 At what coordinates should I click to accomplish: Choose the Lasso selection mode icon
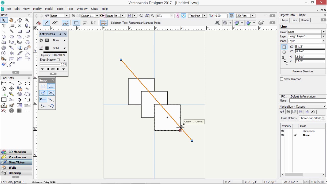coord(85,23)
